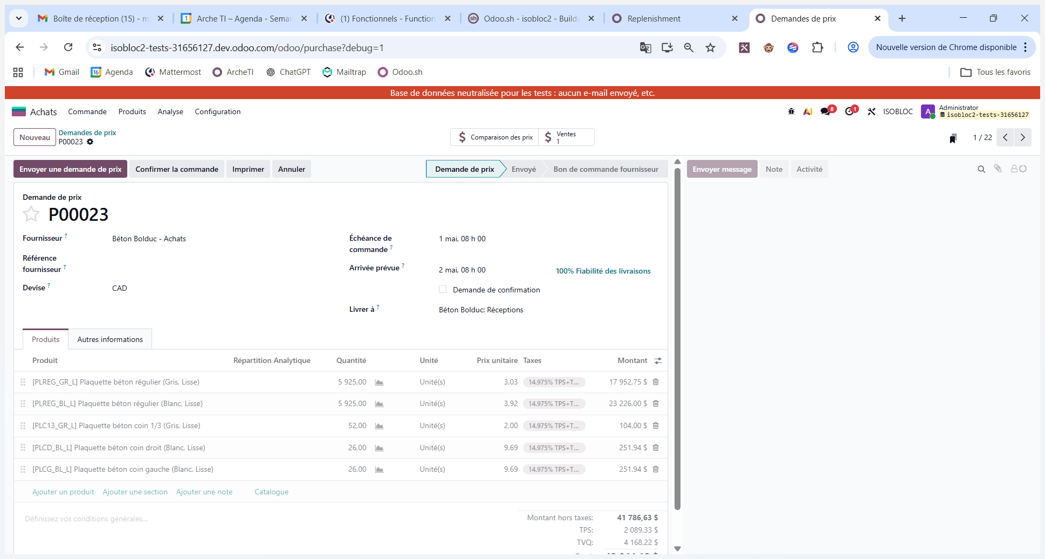Delete the PLREG_GR_L product line

656,382
